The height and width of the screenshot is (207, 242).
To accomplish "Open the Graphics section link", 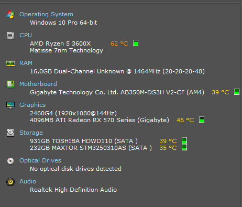I will coord(32,105).
